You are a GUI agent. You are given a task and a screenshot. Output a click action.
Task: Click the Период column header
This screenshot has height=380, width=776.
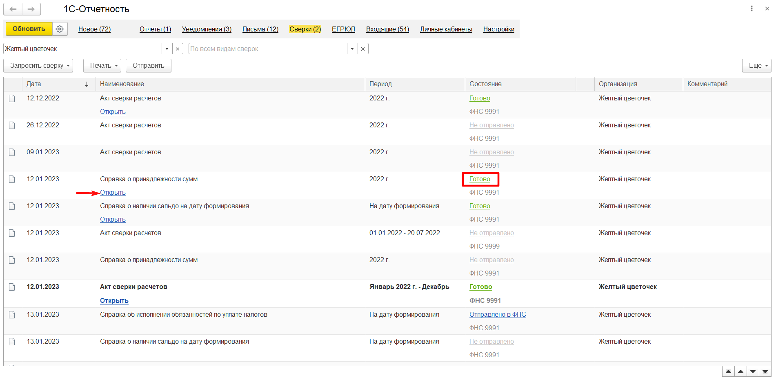pos(415,84)
